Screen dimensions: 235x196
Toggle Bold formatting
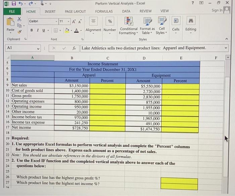32,30
